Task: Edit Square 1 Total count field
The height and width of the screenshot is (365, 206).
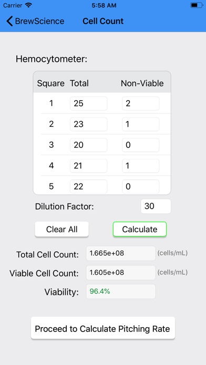Action: (x=89, y=103)
